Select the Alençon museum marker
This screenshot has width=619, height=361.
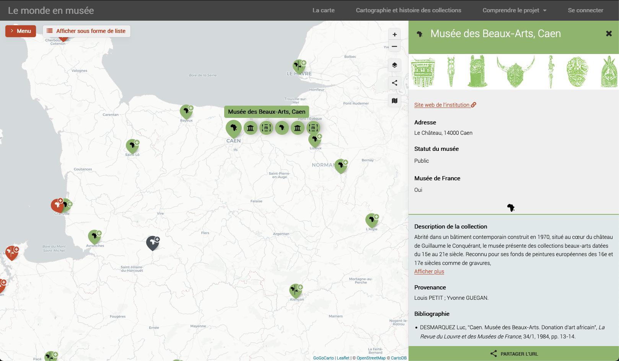click(x=295, y=291)
